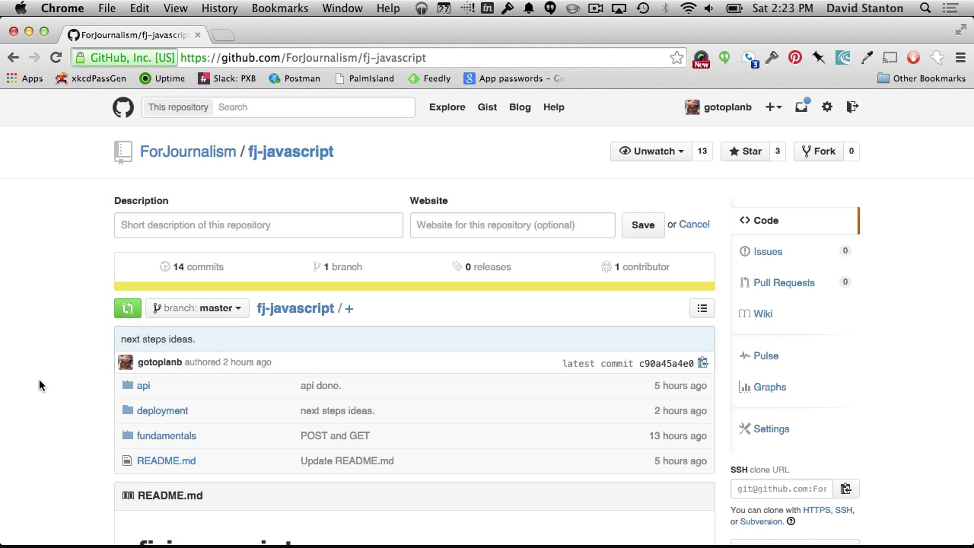This screenshot has height=548, width=974.
Task: Fork the fj-javascript repository
Action: click(x=819, y=151)
